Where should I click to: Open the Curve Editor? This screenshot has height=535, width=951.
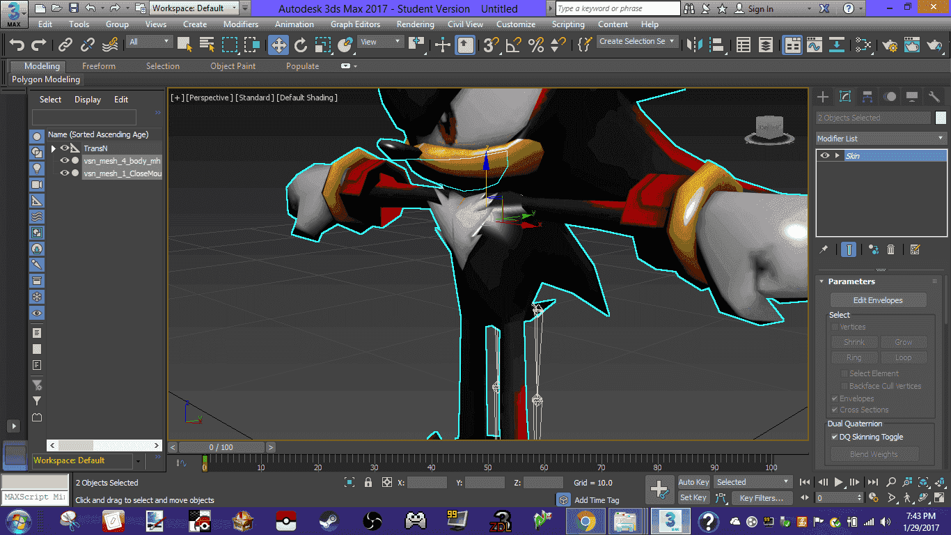(815, 45)
